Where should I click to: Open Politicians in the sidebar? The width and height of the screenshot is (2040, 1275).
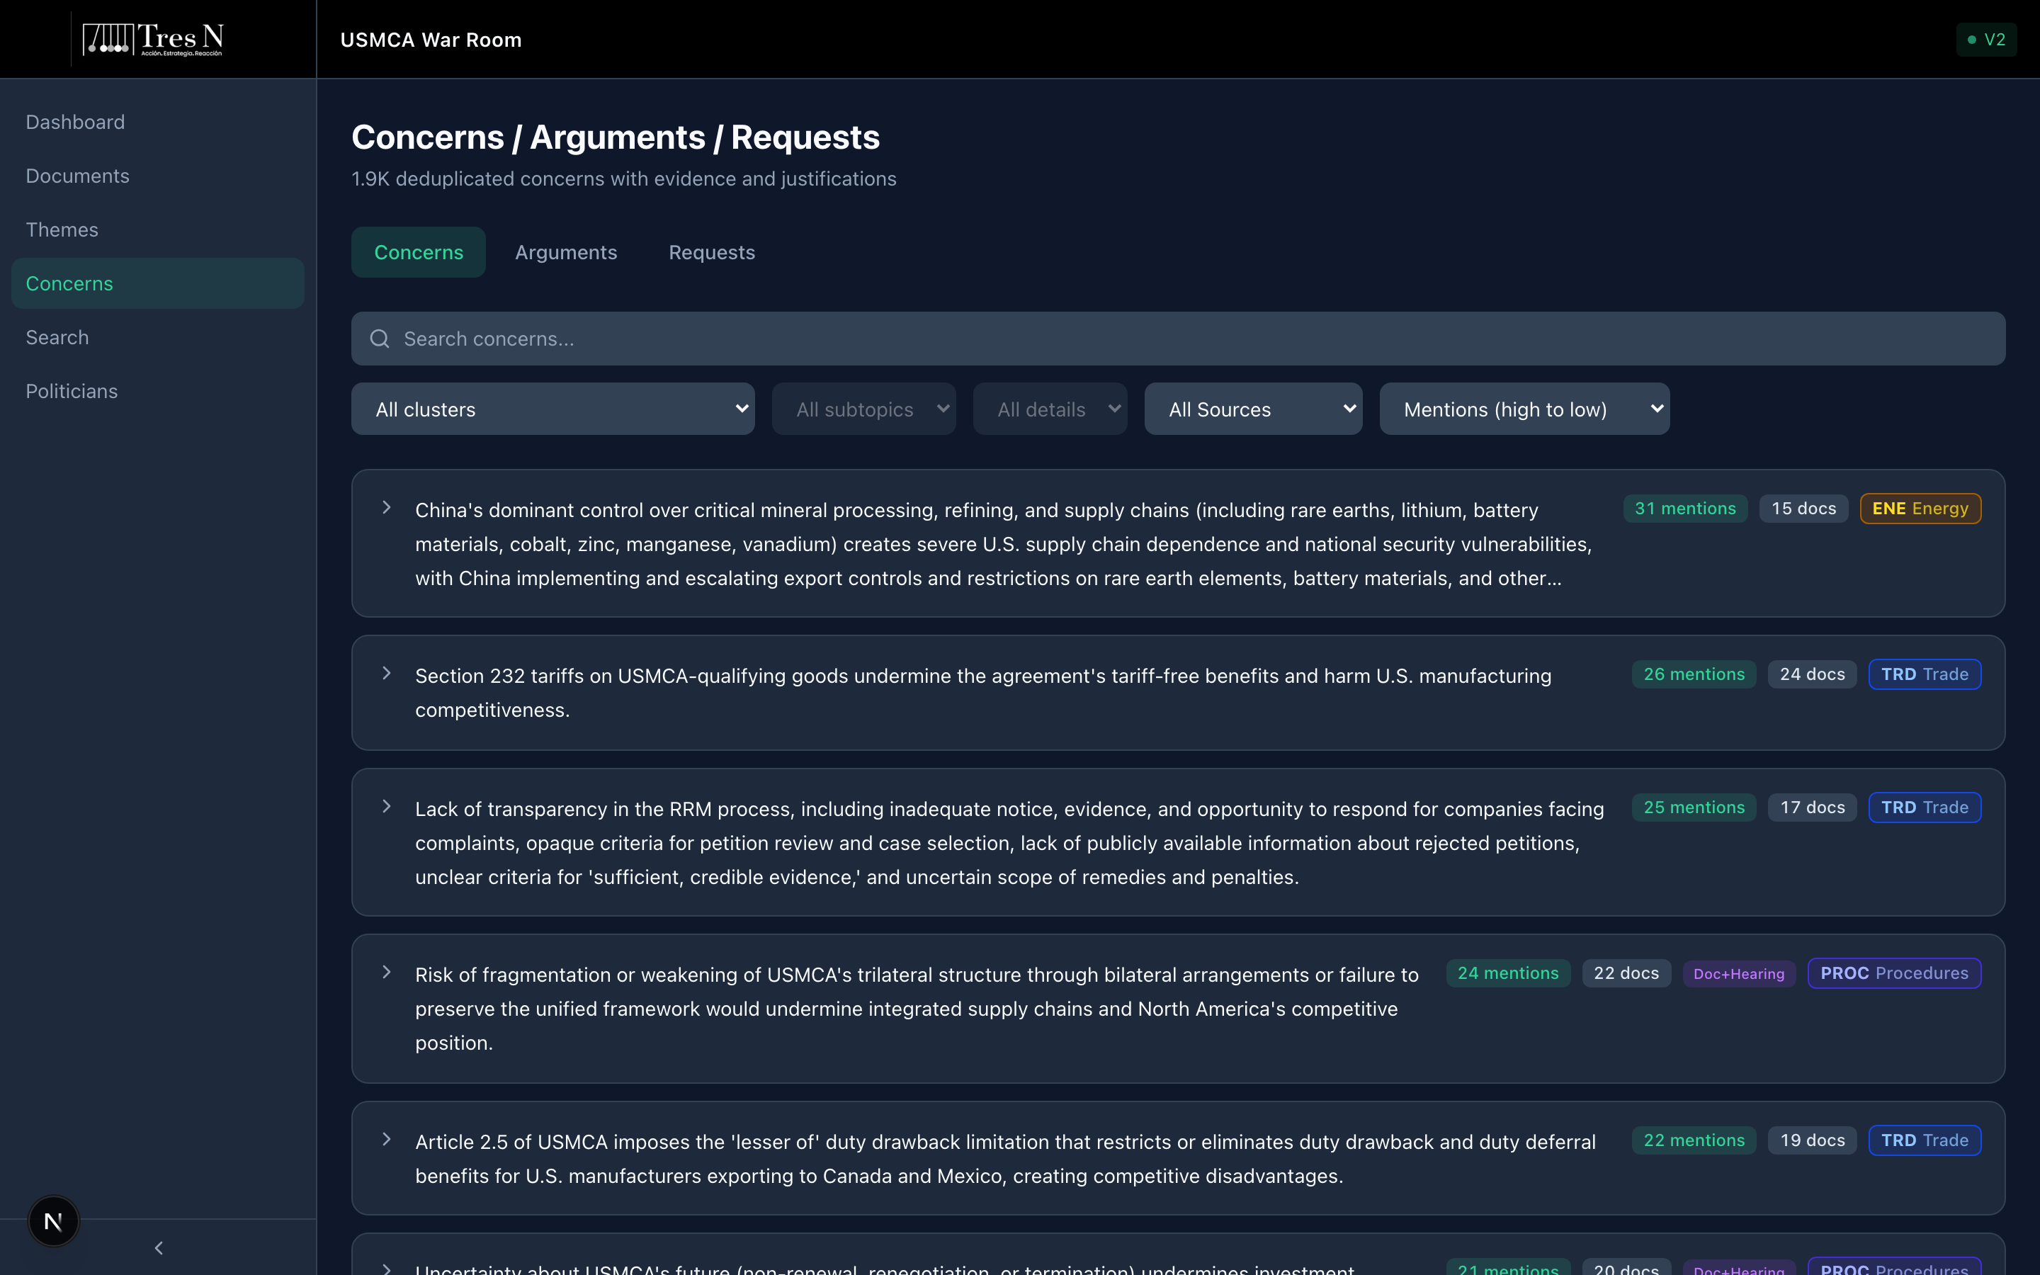click(x=72, y=391)
